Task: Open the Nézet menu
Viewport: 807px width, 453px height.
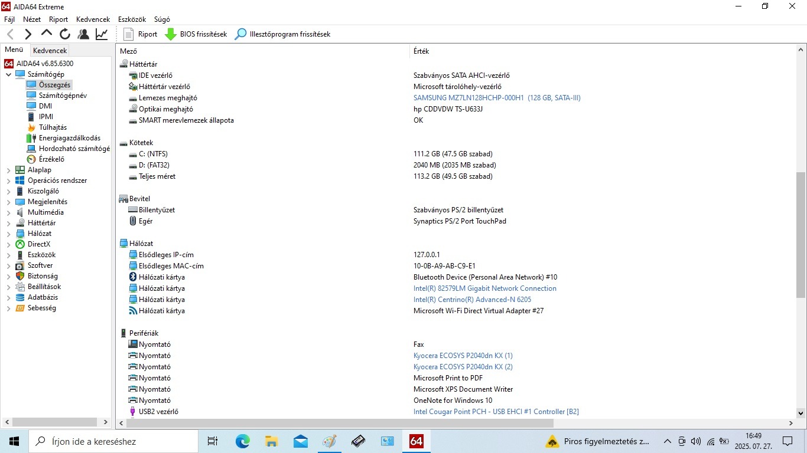Action: point(32,19)
